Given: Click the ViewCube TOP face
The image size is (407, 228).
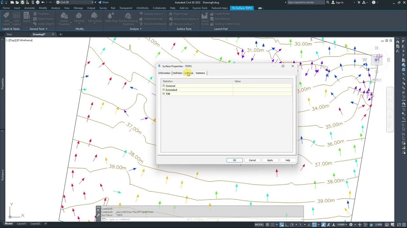Looking at the screenshot, I should (x=377, y=60).
